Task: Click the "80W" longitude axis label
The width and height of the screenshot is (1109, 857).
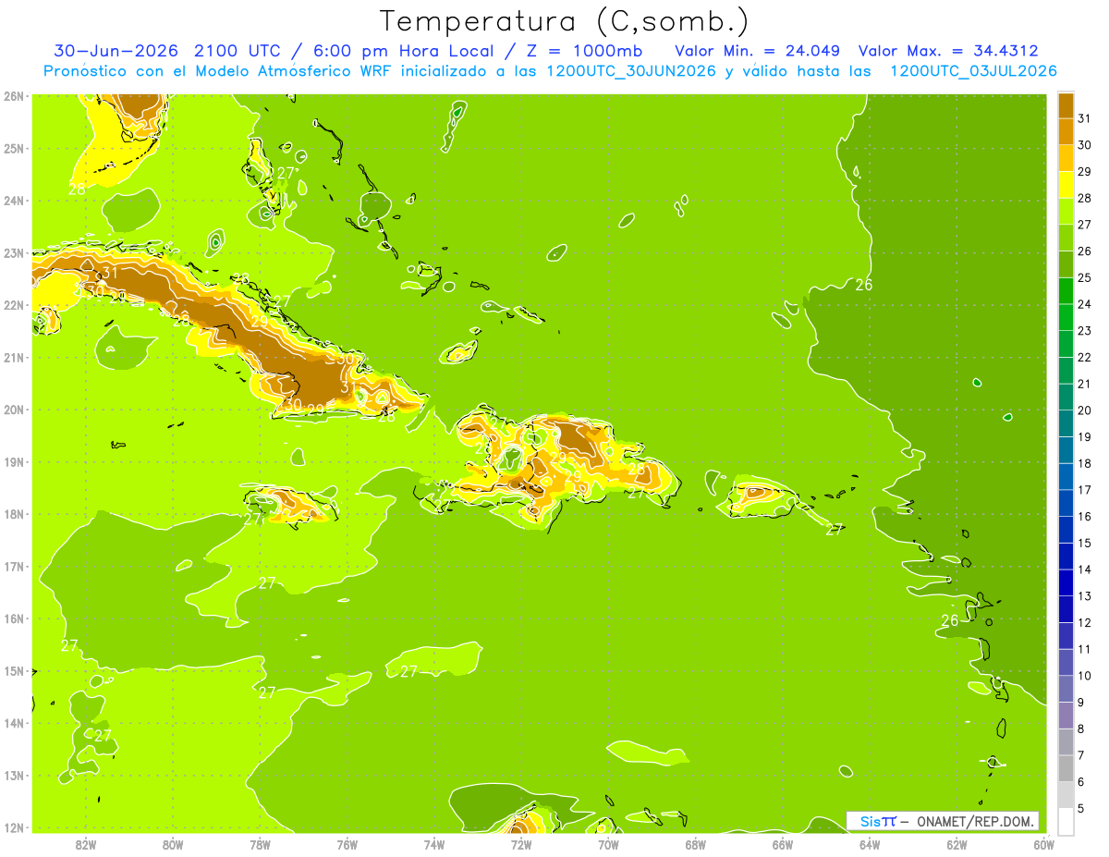Action: pos(172,843)
